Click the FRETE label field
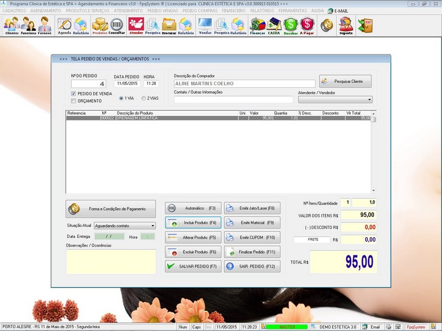The image size is (442, 331). click(312, 239)
